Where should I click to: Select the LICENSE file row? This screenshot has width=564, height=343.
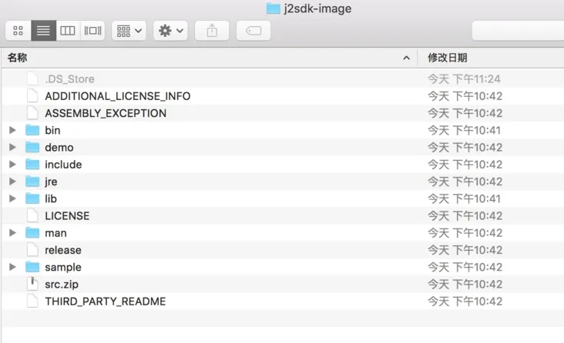[x=283, y=216]
